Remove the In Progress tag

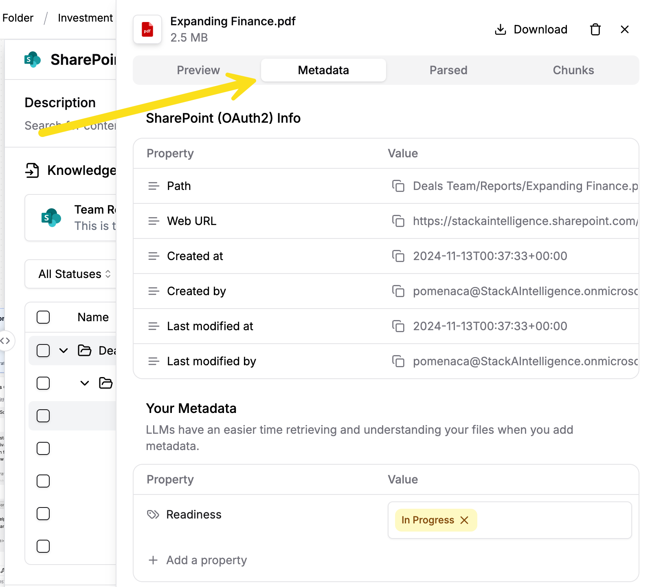(x=464, y=520)
